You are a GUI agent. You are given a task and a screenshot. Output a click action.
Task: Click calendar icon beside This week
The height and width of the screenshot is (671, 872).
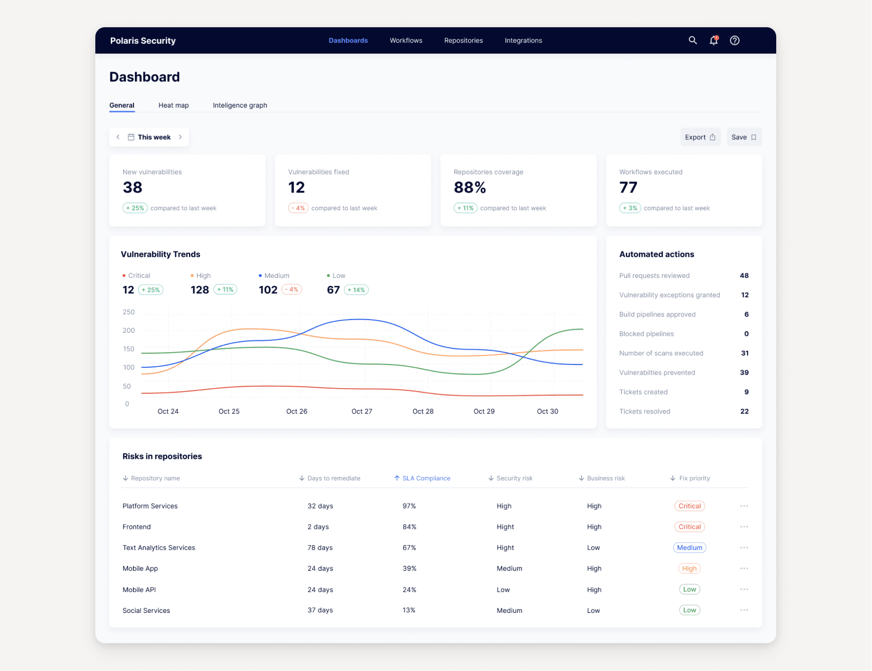[x=131, y=137]
